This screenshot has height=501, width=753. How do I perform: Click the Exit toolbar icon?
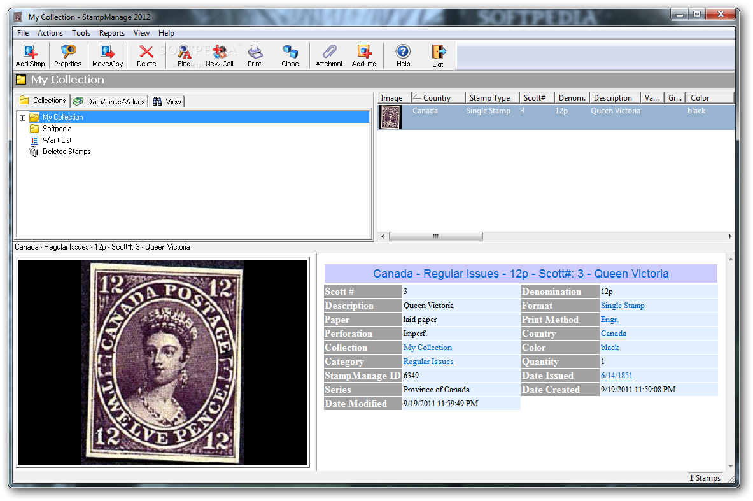click(438, 56)
